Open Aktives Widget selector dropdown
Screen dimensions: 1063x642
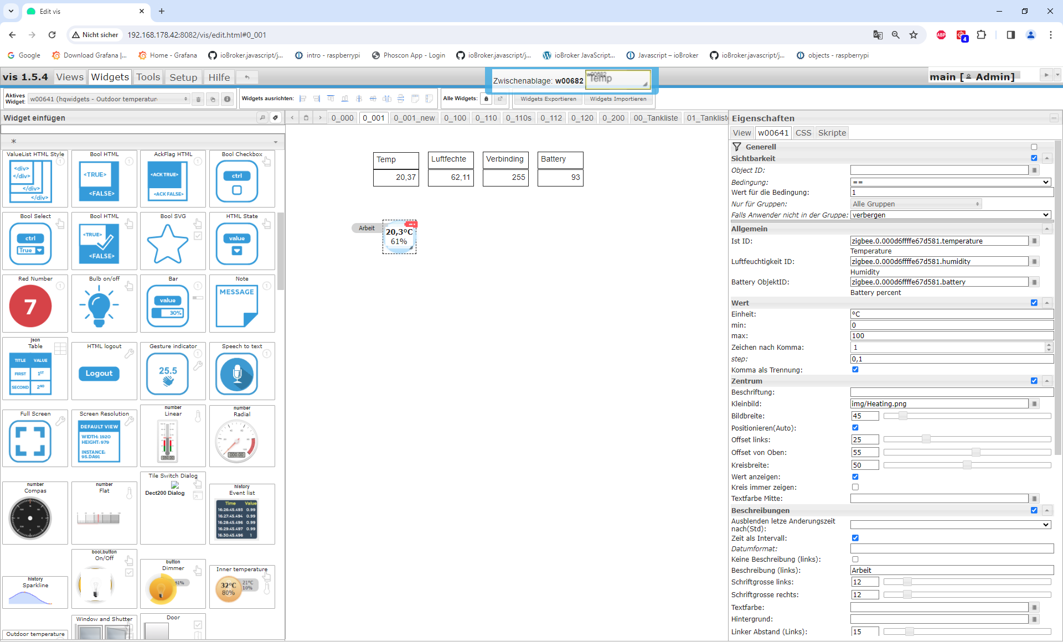[x=109, y=99]
